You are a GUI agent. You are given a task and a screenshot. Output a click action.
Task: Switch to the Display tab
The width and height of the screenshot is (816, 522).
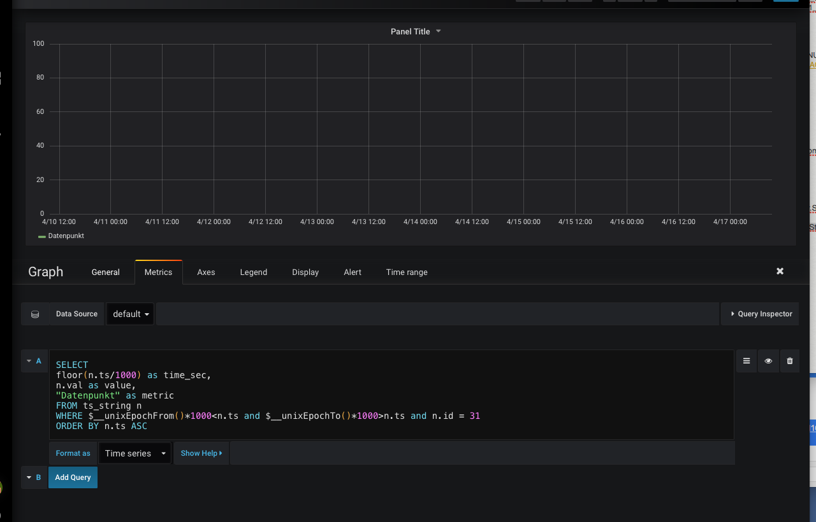pos(305,272)
